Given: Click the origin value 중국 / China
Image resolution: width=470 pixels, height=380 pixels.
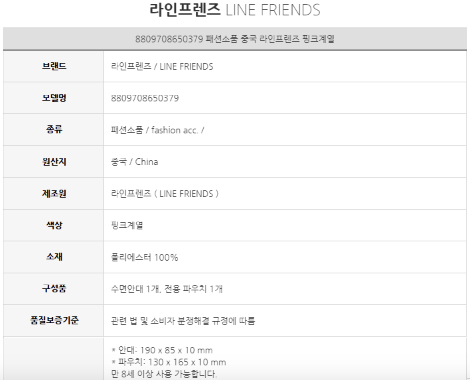Looking at the screenshot, I should click(134, 162).
